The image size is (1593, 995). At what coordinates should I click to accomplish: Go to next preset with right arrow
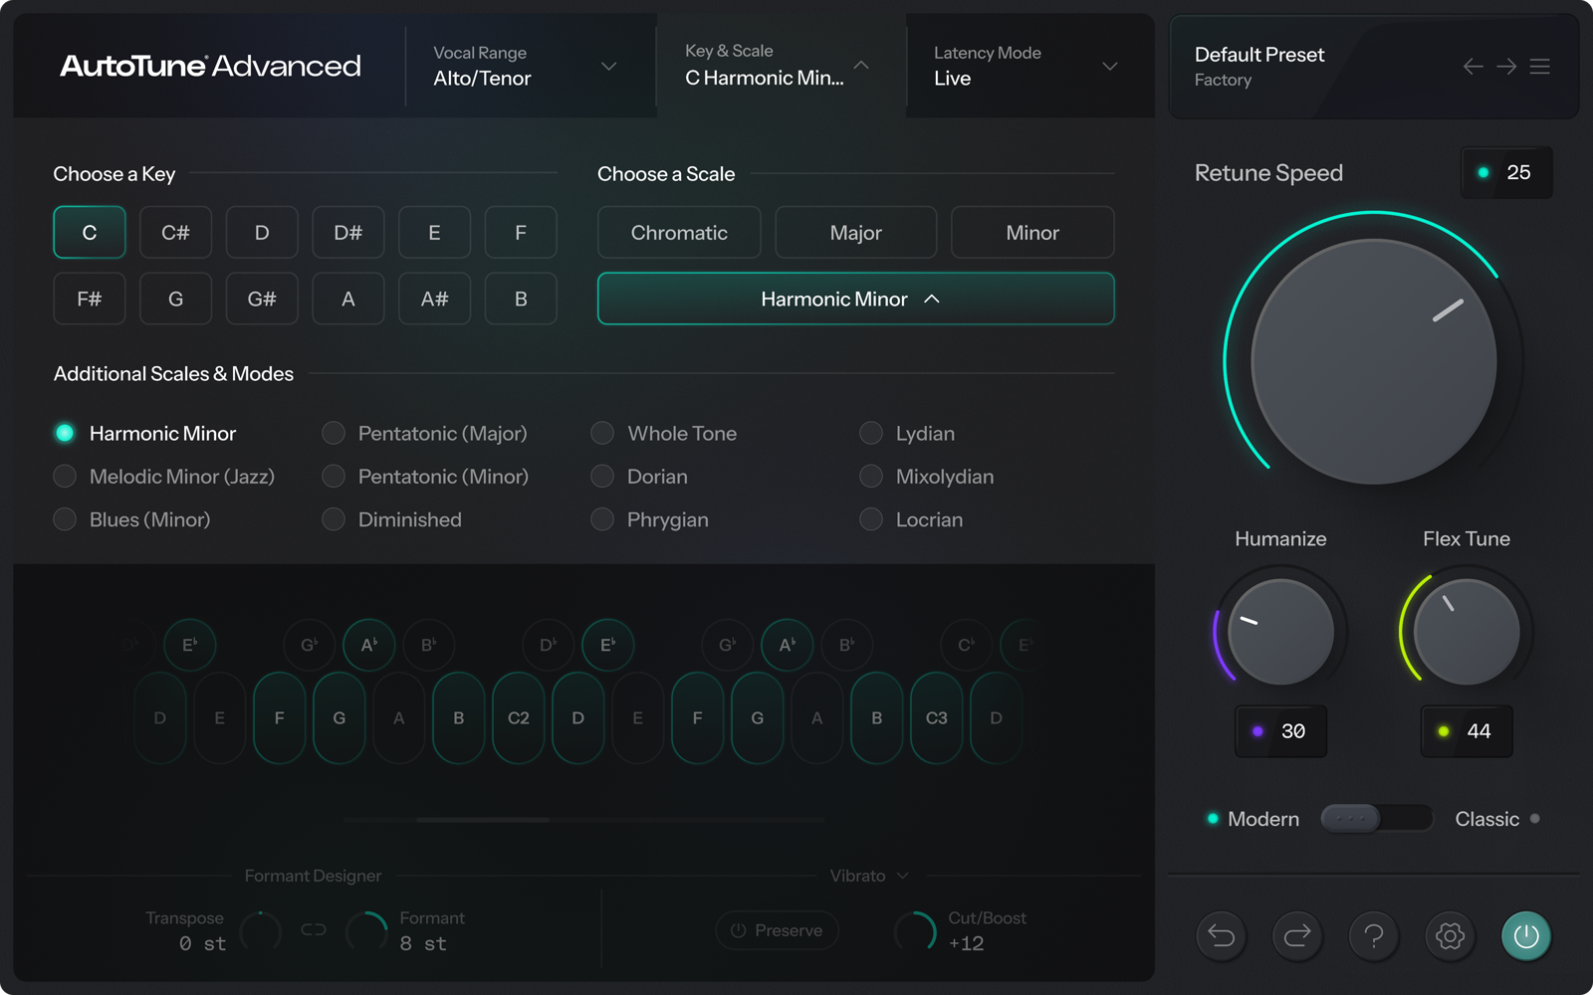1506,67
